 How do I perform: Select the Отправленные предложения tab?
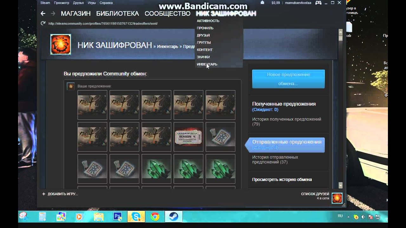(287, 145)
